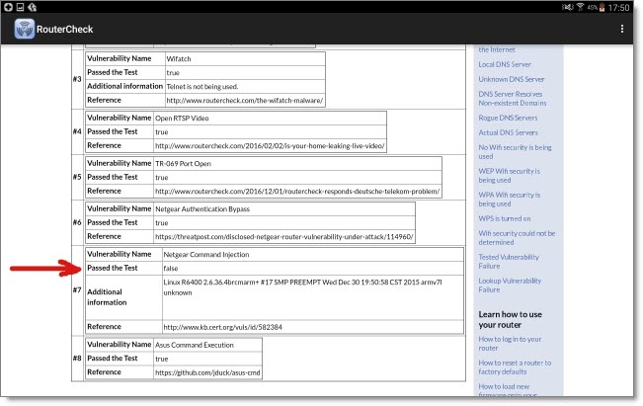Click WPS is turned on link

(504, 218)
